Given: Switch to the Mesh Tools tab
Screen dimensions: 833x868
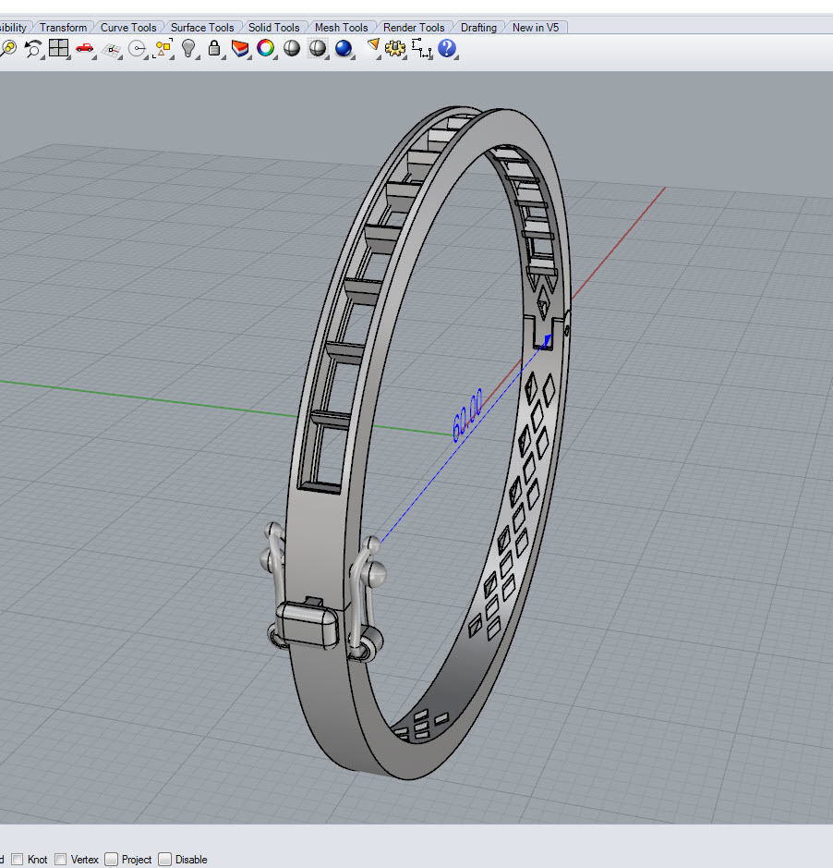Looking at the screenshot, I should tap(342, 27).
